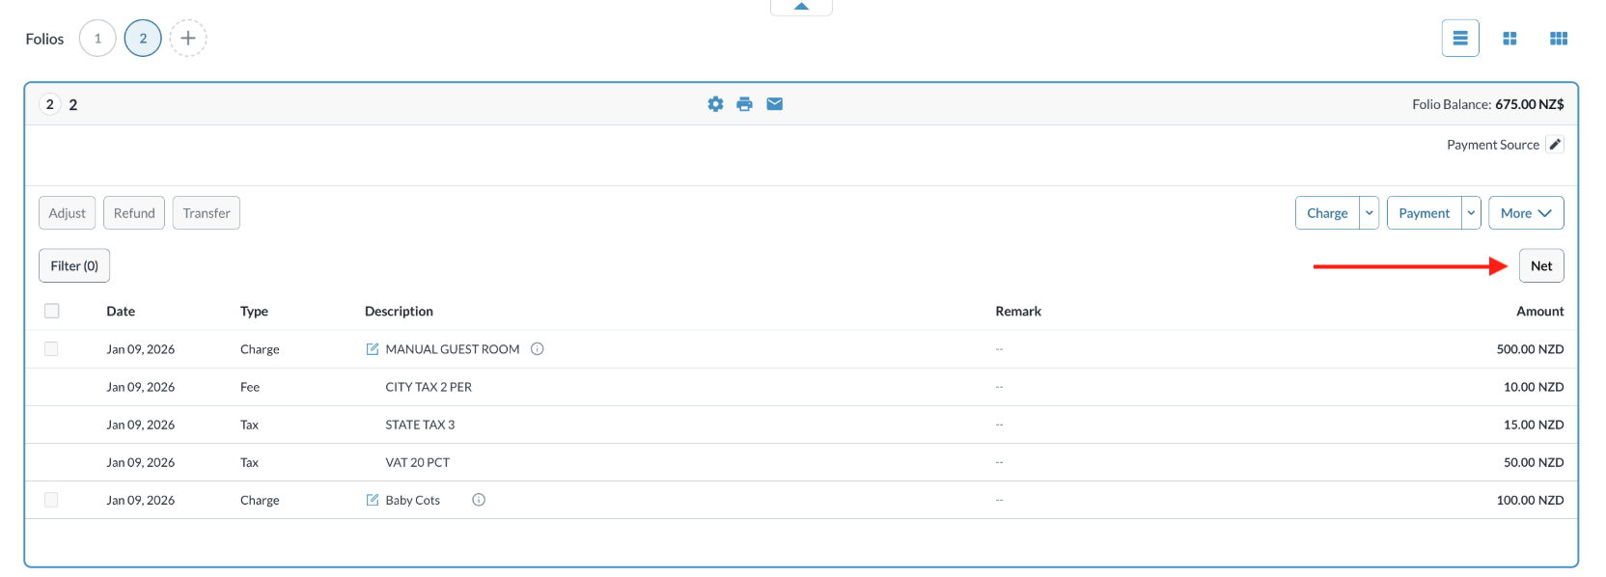Click the Description column header
Screen dimensions: 1606x577
(x=399, y=311)
